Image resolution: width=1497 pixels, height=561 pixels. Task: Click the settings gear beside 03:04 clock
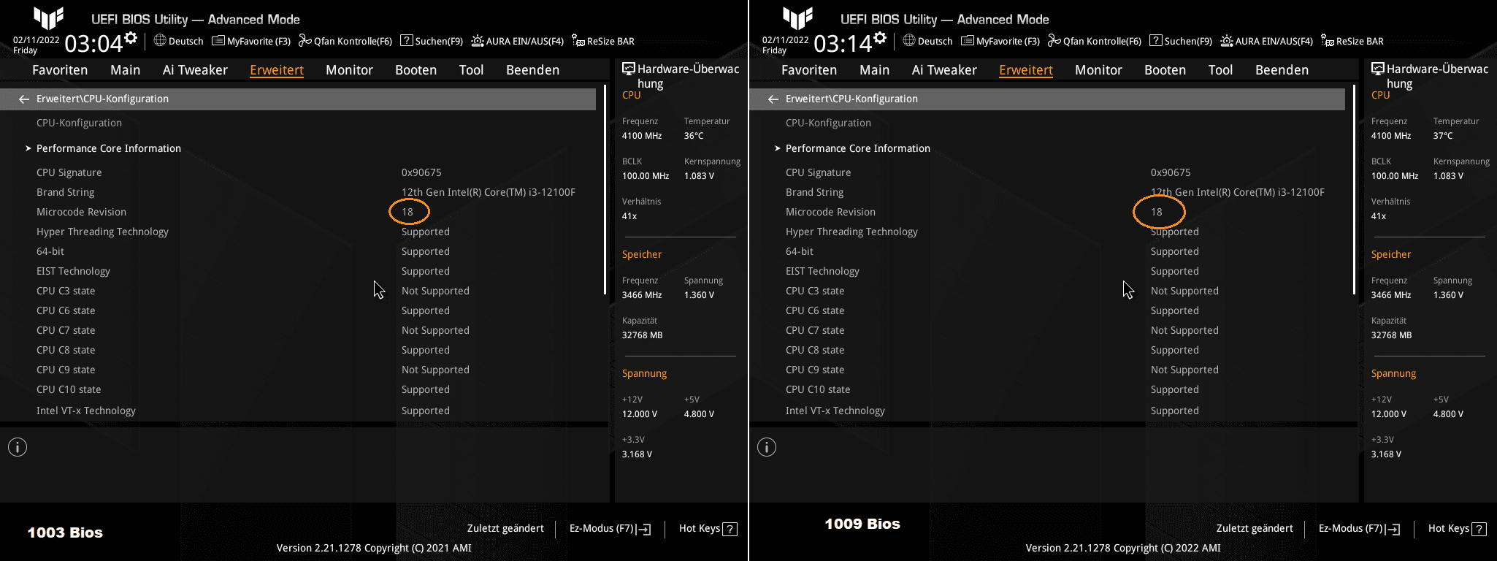tap(131, 37)
